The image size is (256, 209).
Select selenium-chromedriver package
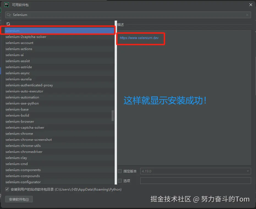coord(59,152)
